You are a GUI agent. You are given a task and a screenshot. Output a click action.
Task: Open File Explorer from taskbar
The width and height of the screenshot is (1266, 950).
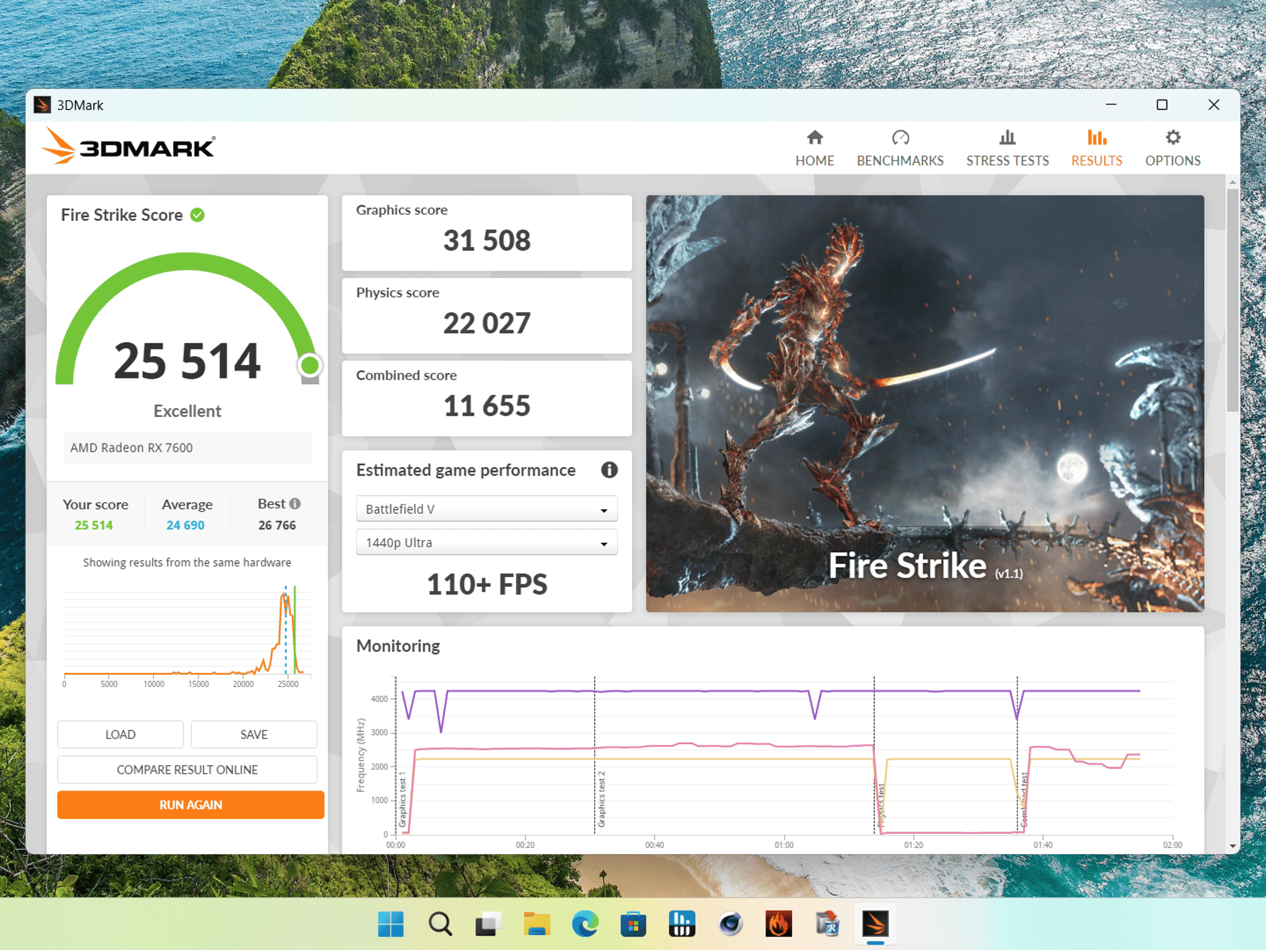(537, 924)
